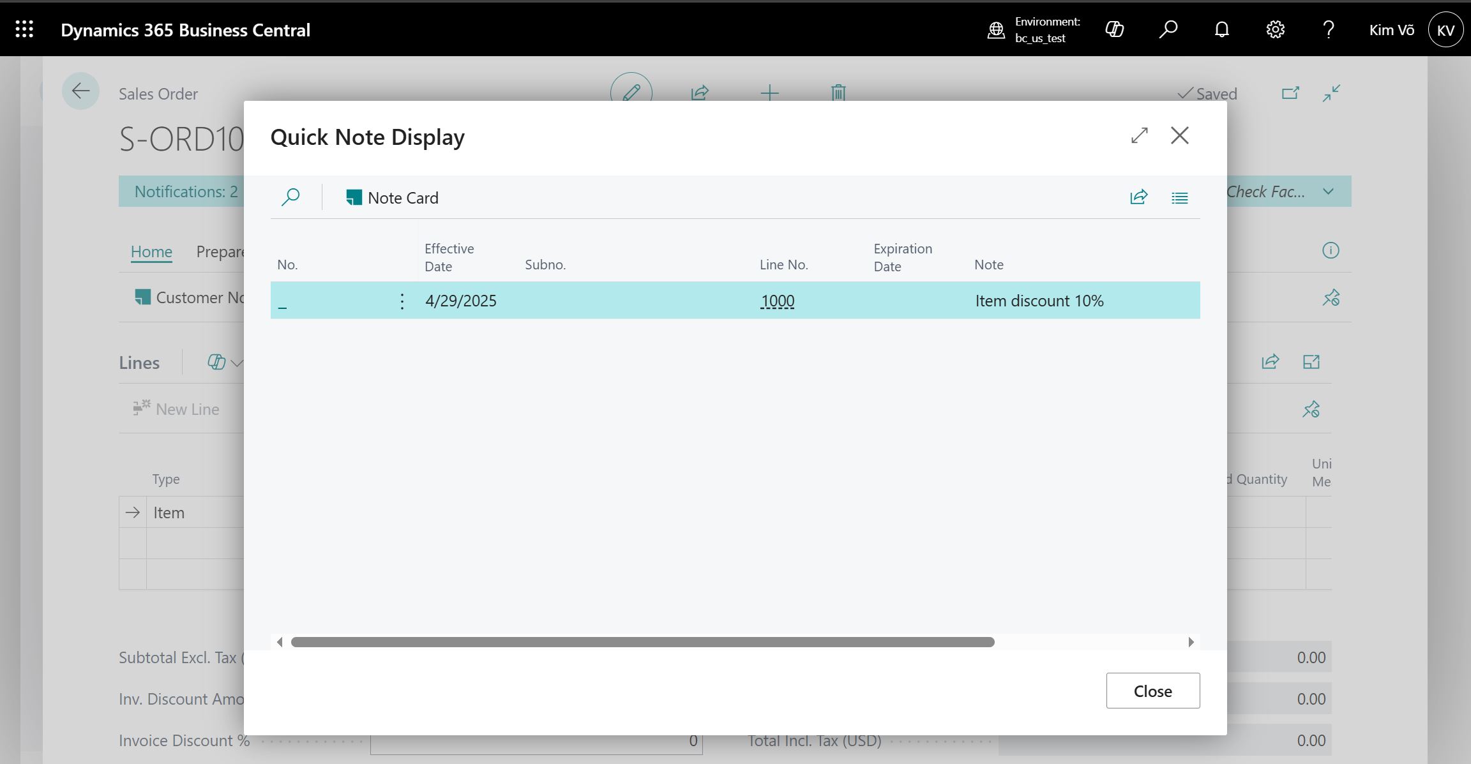
Task: Click the pin icon in Lines action bar
Action: click(1311, 409)
